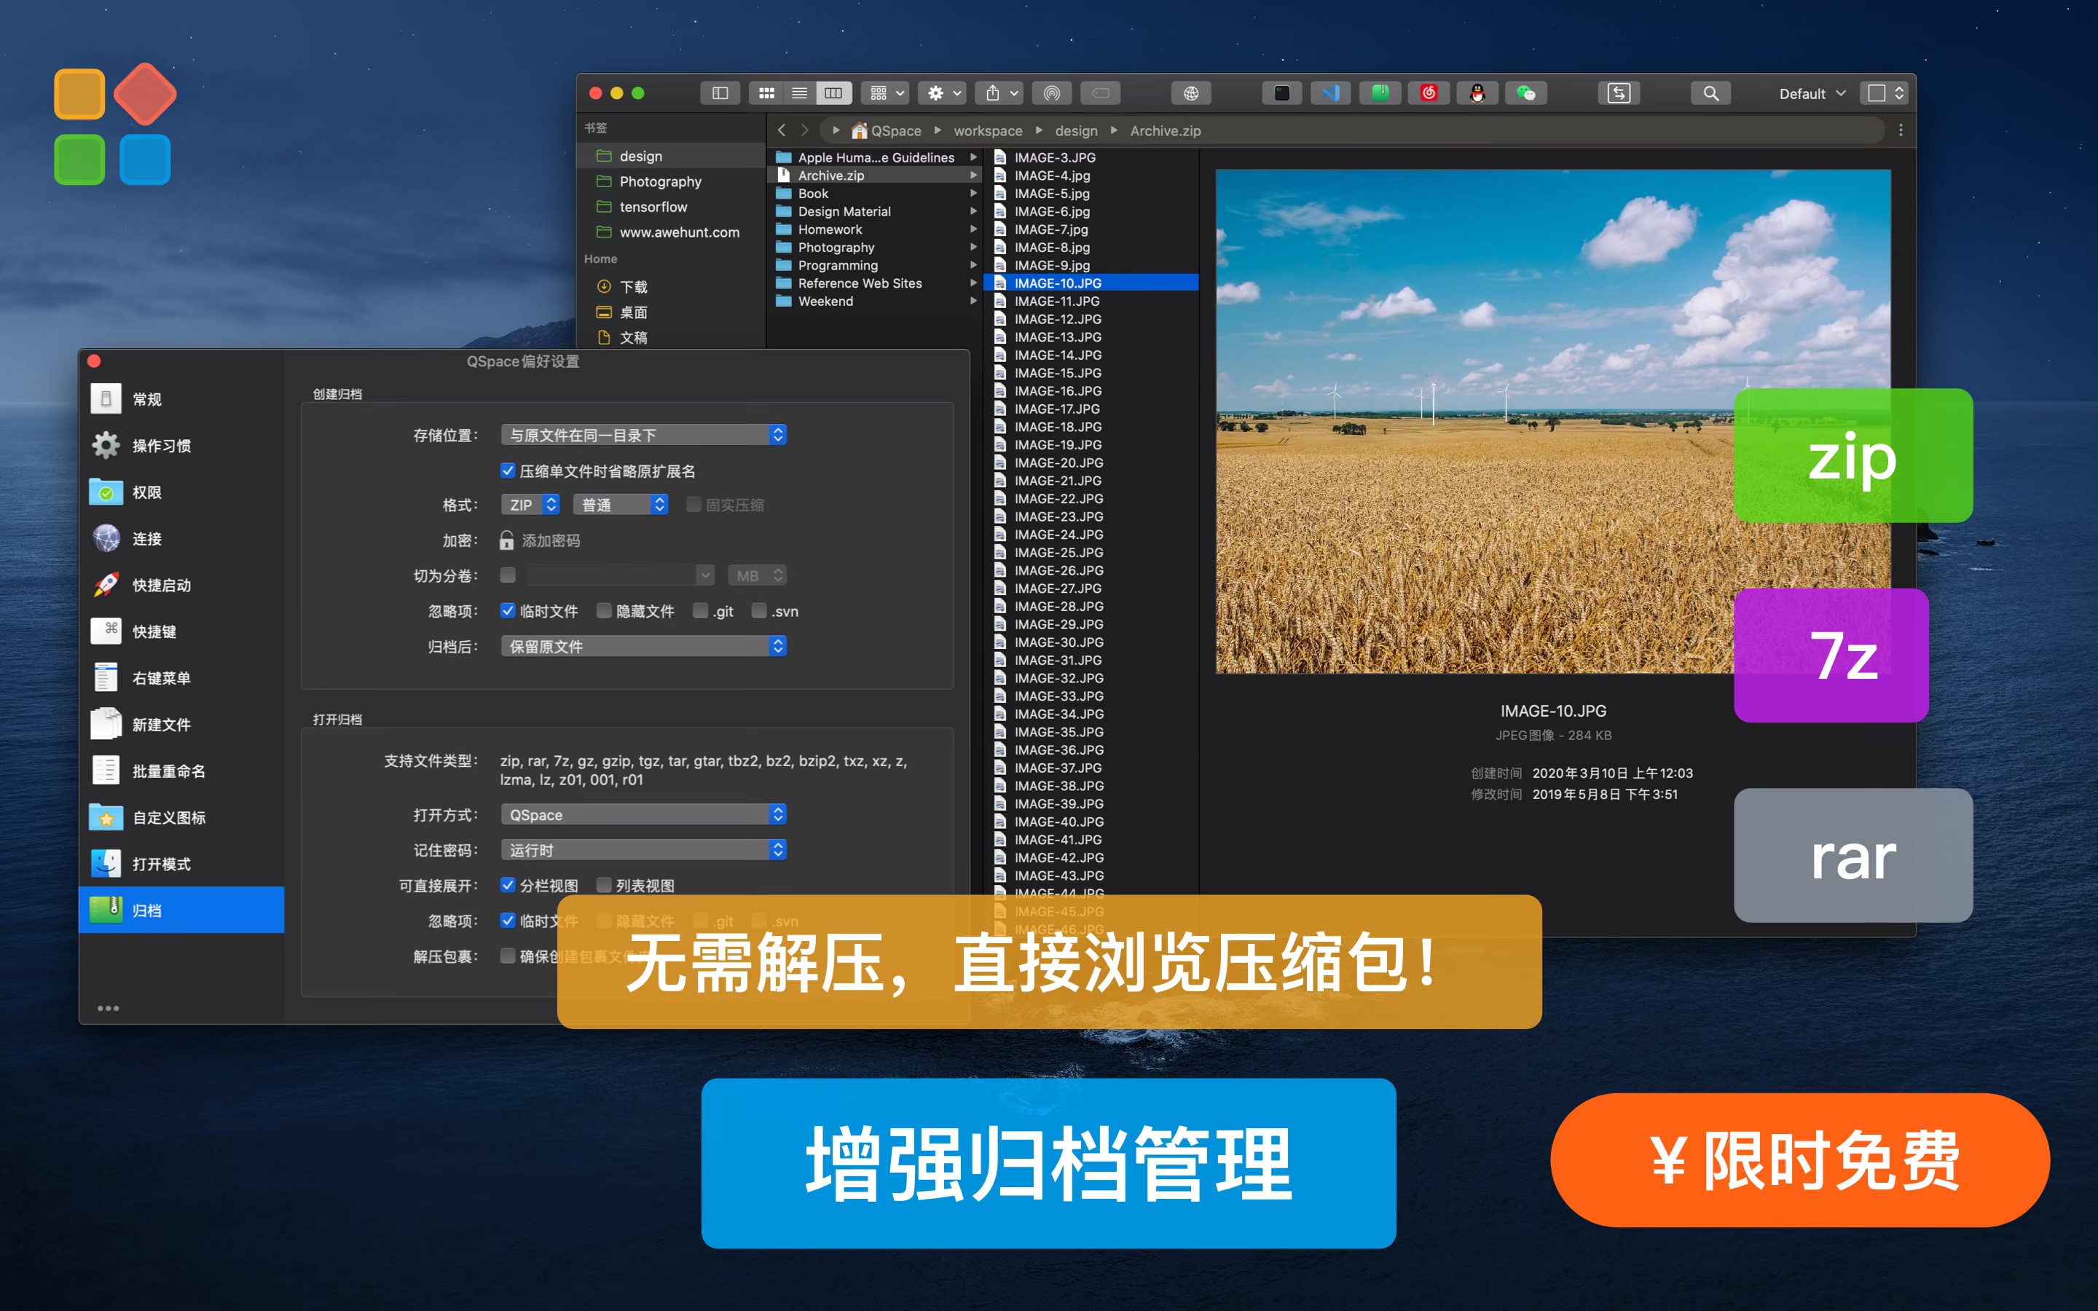Open 右键菜单 preferences section
2098x1311 pixels.
[161, 678]
